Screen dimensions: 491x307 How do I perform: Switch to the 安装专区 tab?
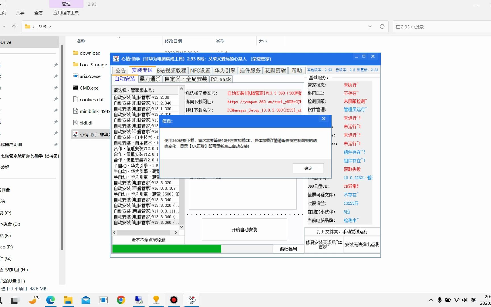[x=142, y=70]
